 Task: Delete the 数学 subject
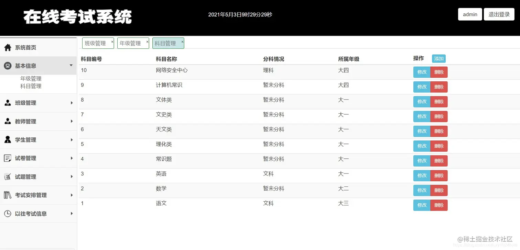439,190
